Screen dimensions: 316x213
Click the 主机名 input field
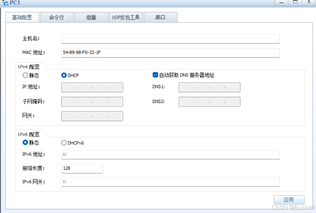pos(171,39)
